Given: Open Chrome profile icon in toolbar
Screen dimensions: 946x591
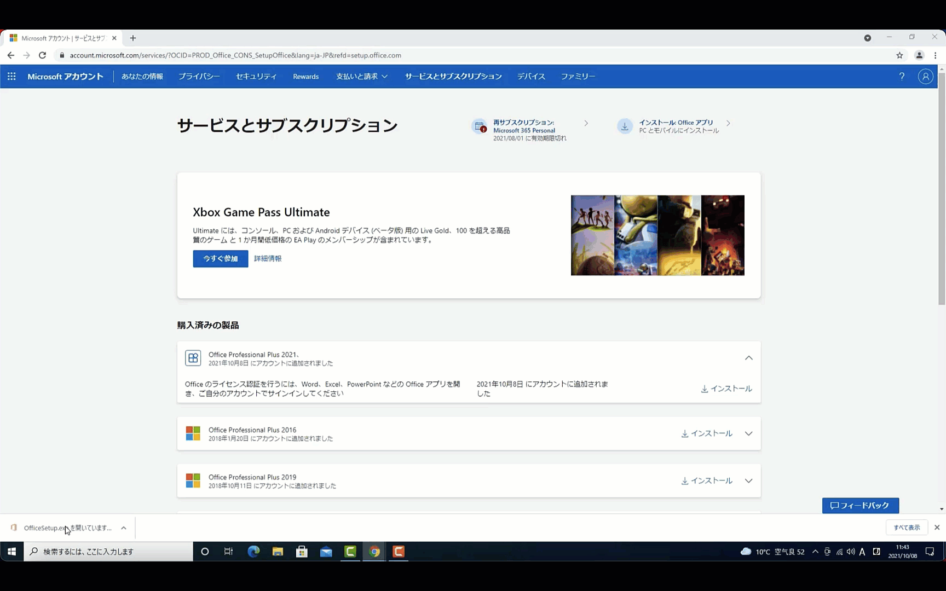Looking at the screenshot, I should [x=919, y=55].
